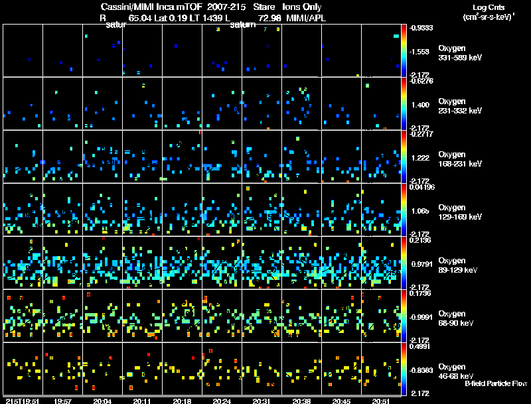The height and width of the screenshot is (404, 531).
Task: Open the 19:51 panel in Oxygen 46-68 keV row
Action: pos(23,369)
